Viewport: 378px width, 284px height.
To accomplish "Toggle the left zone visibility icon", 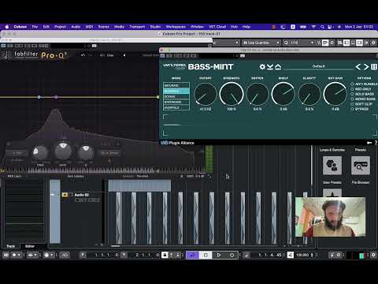I will coord(346,43).
